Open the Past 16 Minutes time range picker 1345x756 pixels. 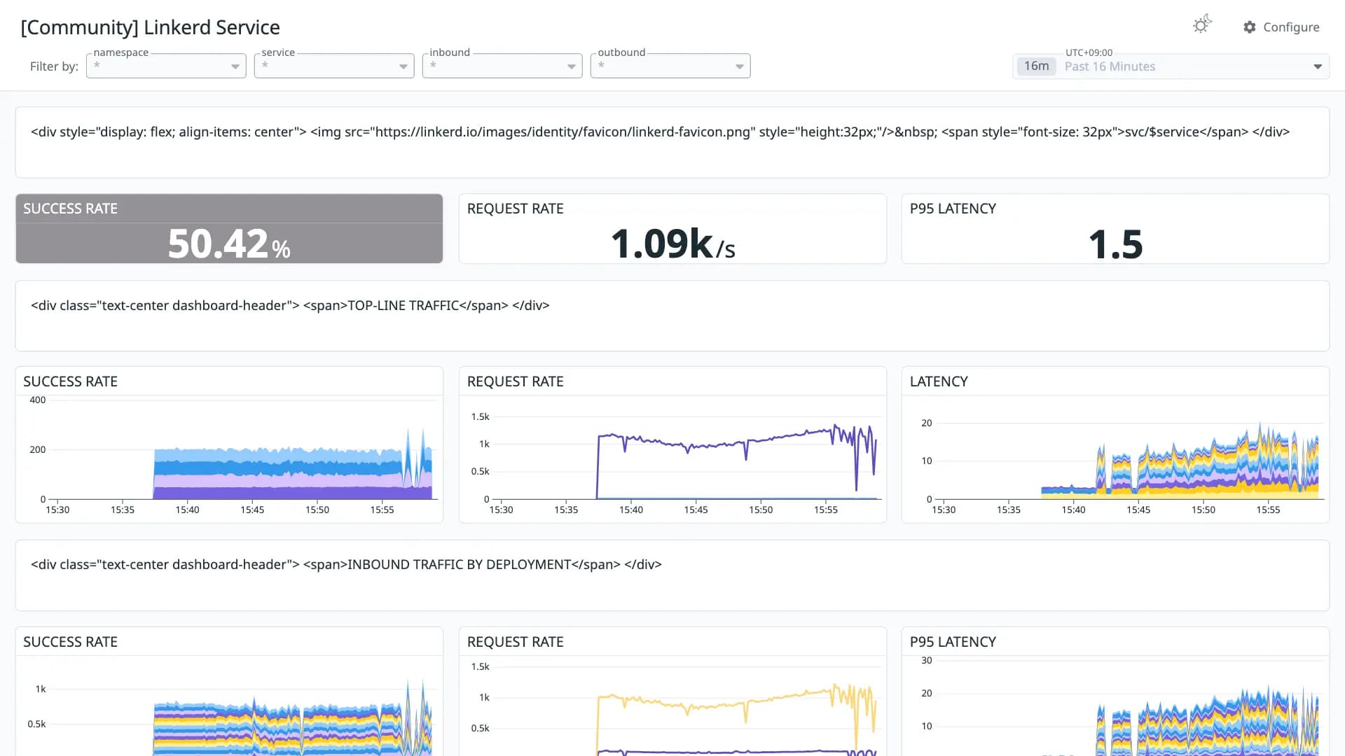[1171, 66]
